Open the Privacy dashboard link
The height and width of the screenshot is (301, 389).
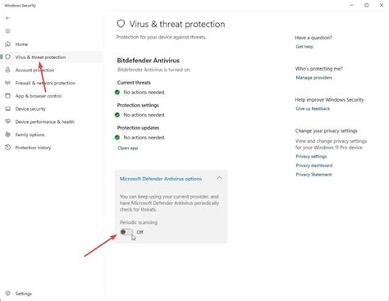314,166
